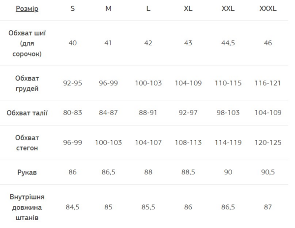
Task: Select inseam value 87 for XXXL
Action: tap(268, 207)
